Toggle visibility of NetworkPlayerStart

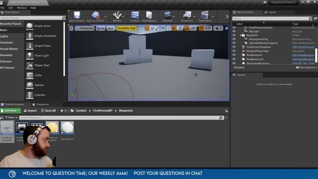coord(234,51)
